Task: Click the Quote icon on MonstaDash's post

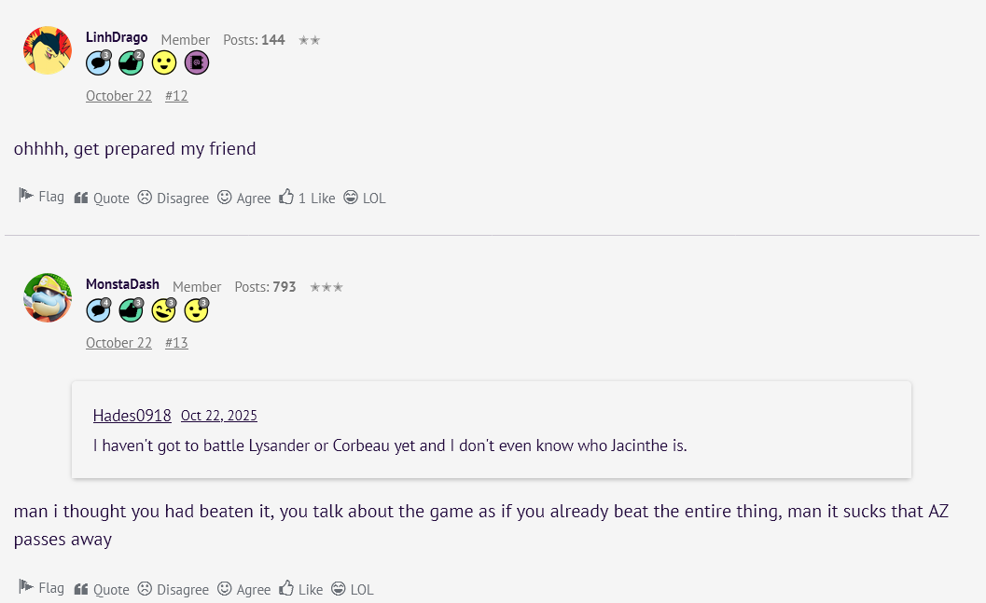Action: [x=81, y=588]
